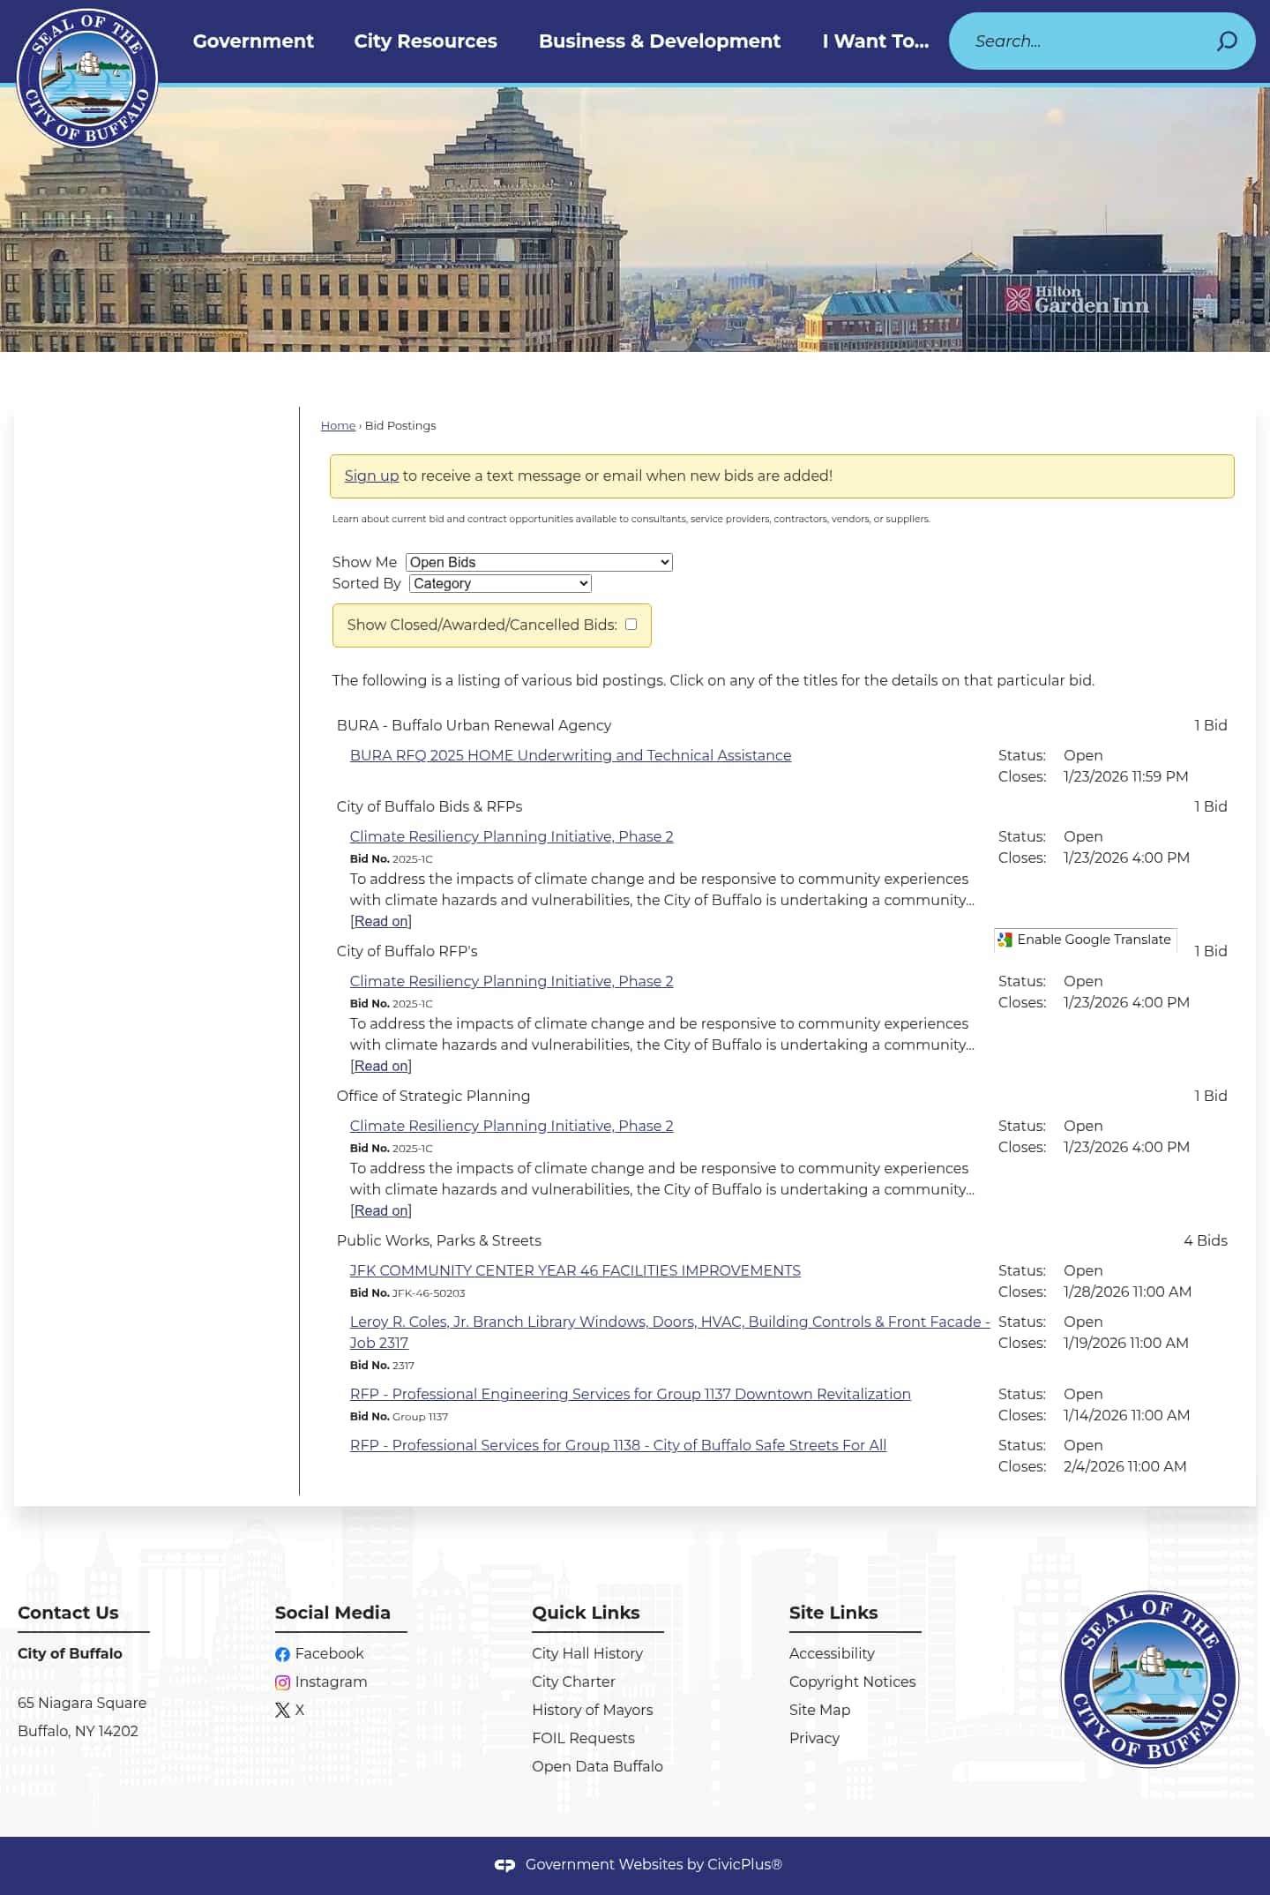Click Read on under Office of Strategic Planning

(381, 1210)
